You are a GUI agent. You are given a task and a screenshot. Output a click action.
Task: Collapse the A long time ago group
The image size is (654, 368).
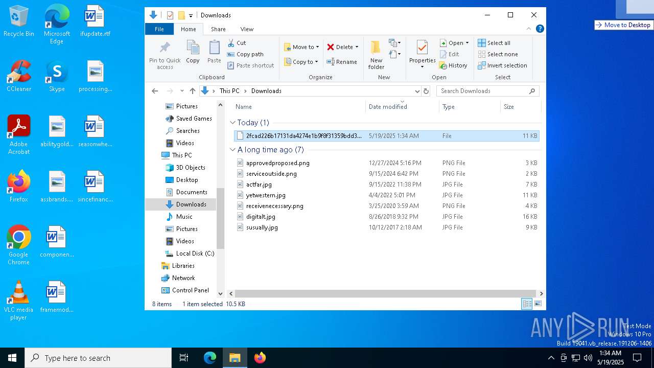(233, 150)
